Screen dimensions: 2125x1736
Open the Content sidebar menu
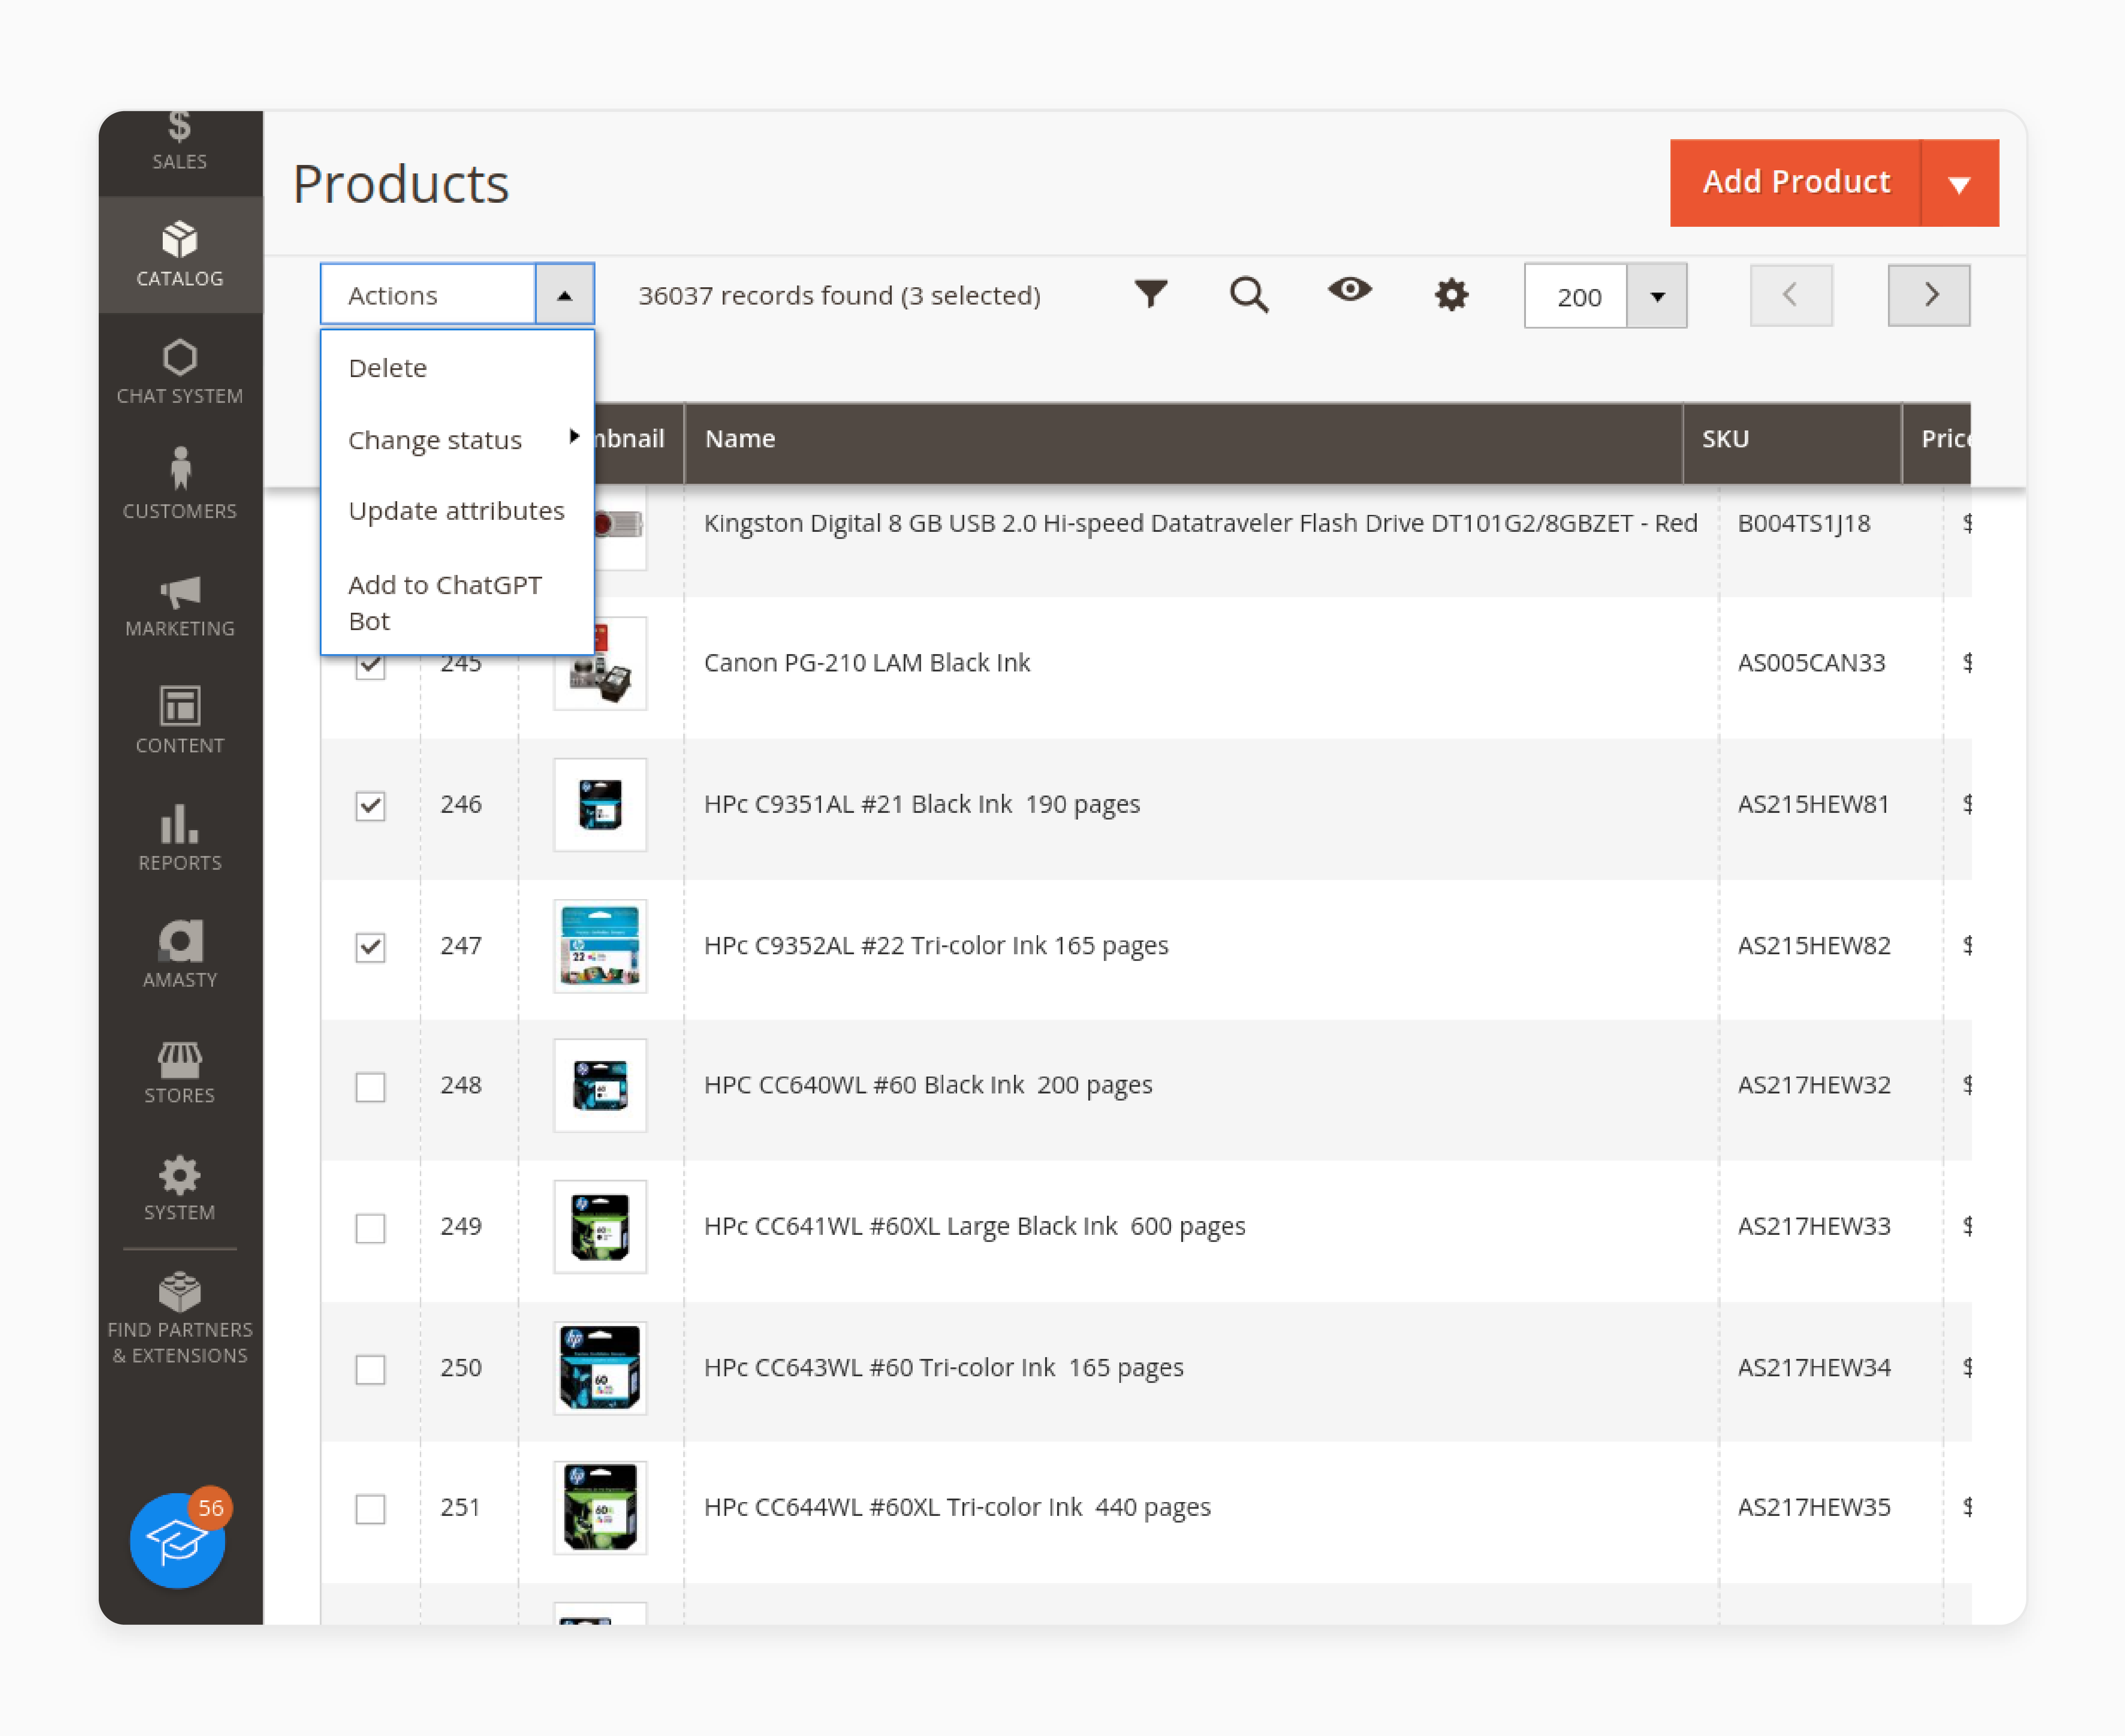180,721
